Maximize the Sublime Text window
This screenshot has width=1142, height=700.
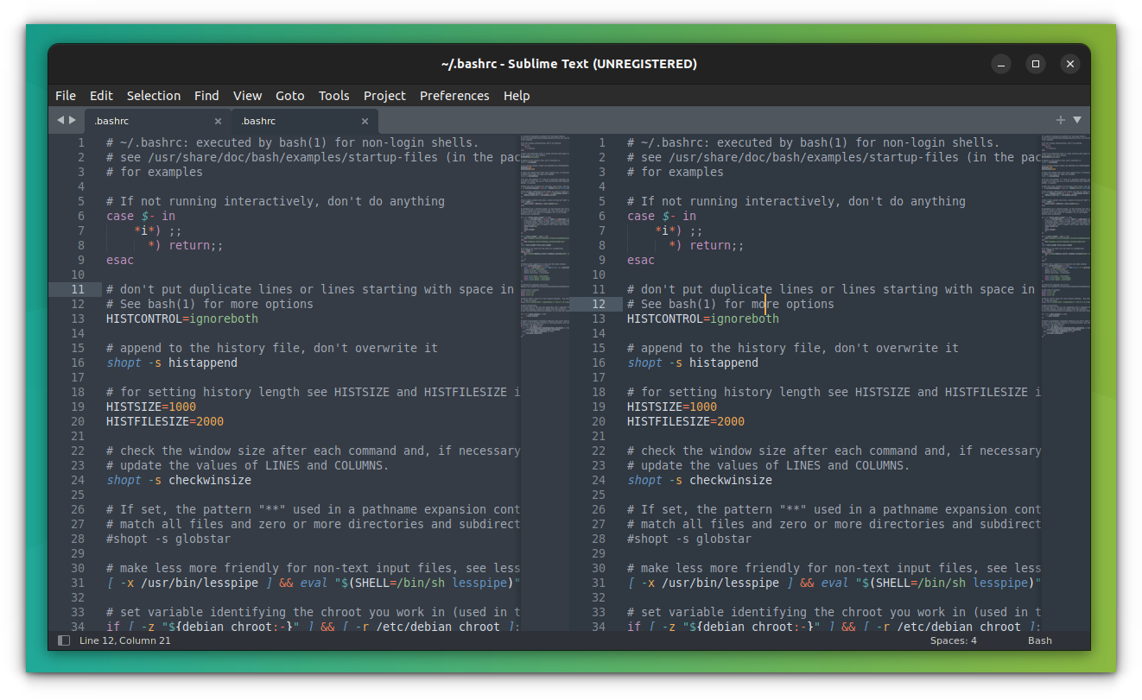pos(1035,64)
